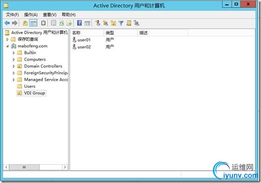Collapse the mabofeng.com domain node
This screenshot has width=261, height=183.
point(7,46)
